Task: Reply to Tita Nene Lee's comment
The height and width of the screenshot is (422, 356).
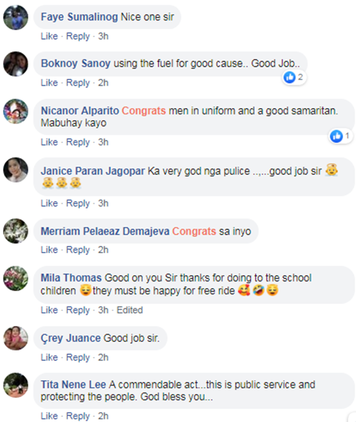Action: 78,416
